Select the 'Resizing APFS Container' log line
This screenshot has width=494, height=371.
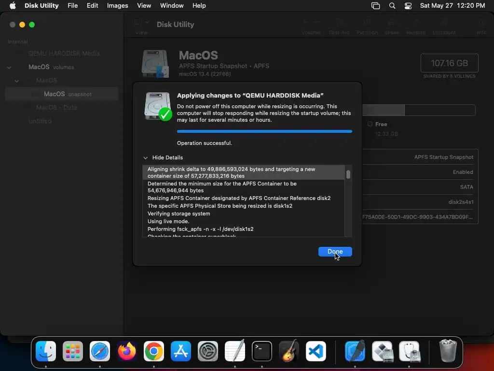pos(244,198)
